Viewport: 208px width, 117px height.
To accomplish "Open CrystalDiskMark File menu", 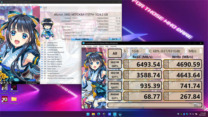I will [x=83, y=46].
